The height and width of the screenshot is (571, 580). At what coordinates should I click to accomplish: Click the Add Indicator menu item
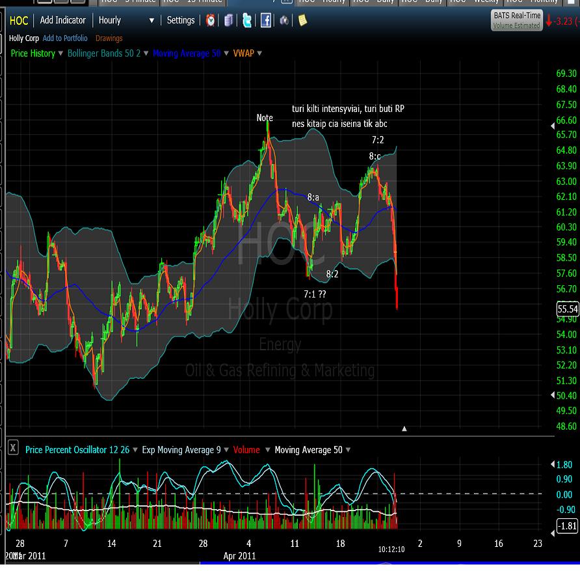pos(63,20)
